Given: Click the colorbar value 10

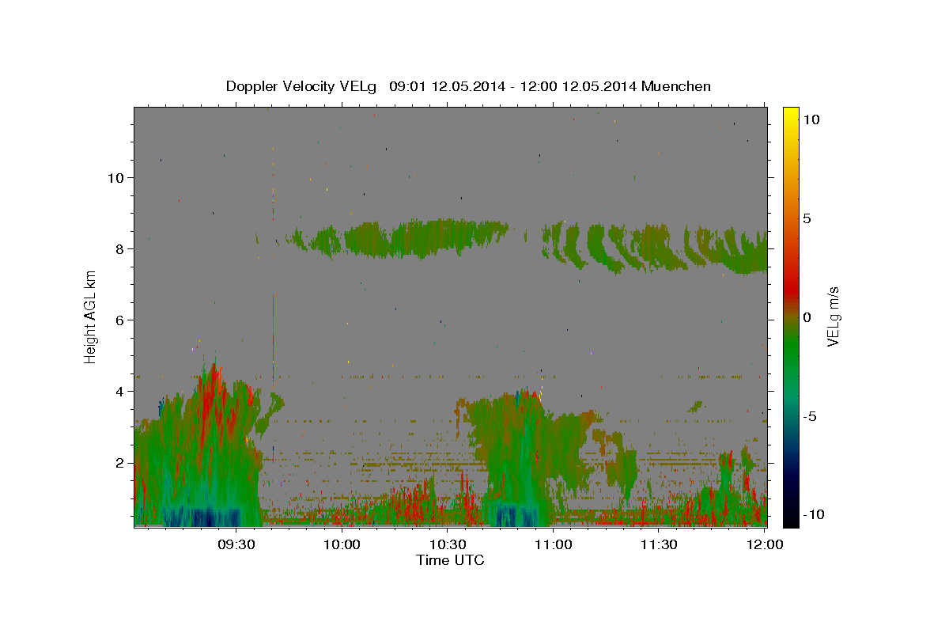Looking at the screenshot, I should [811, 119].
